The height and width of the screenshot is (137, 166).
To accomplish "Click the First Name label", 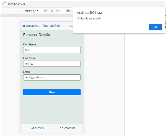I will 29,44.
